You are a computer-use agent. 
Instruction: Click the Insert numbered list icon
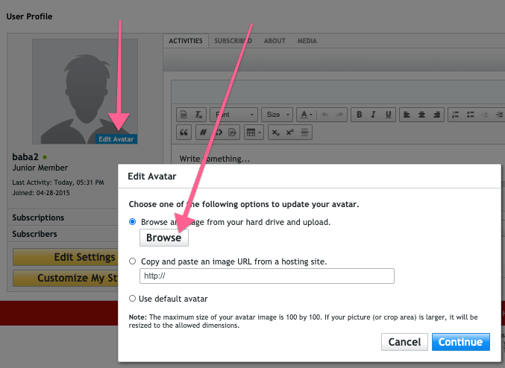pyautogui.click(x=454, y=115)
